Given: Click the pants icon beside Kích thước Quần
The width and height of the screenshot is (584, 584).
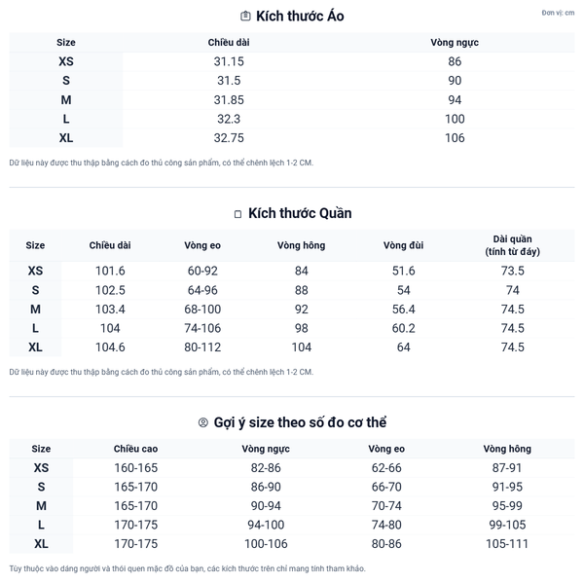Looking at the screenshot, I should pos(237,214).
